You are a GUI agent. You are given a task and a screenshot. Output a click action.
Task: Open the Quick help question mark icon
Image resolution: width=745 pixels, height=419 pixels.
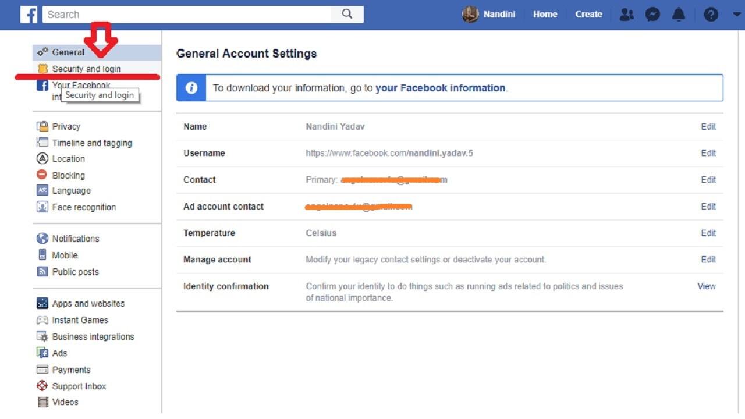(x=711, y=15)
